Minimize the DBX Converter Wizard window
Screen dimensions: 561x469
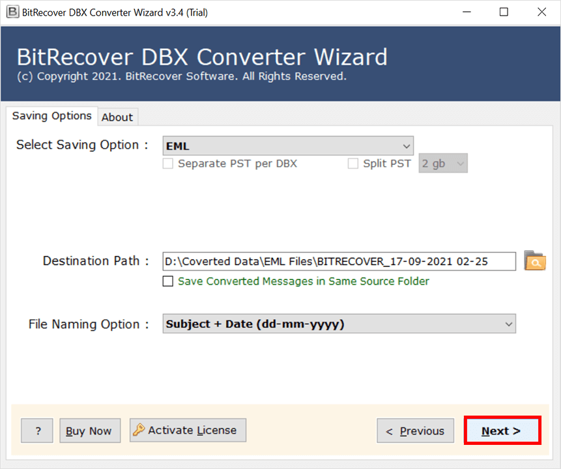click(467, 12)
